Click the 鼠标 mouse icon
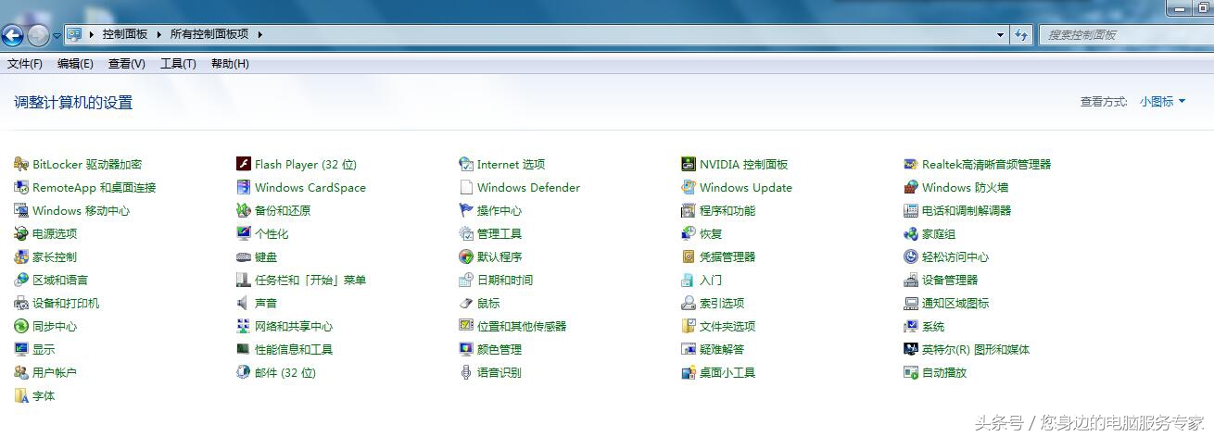Image resolution: width=1214 pixels, height=437 pixels. click(x=466, y=303)
